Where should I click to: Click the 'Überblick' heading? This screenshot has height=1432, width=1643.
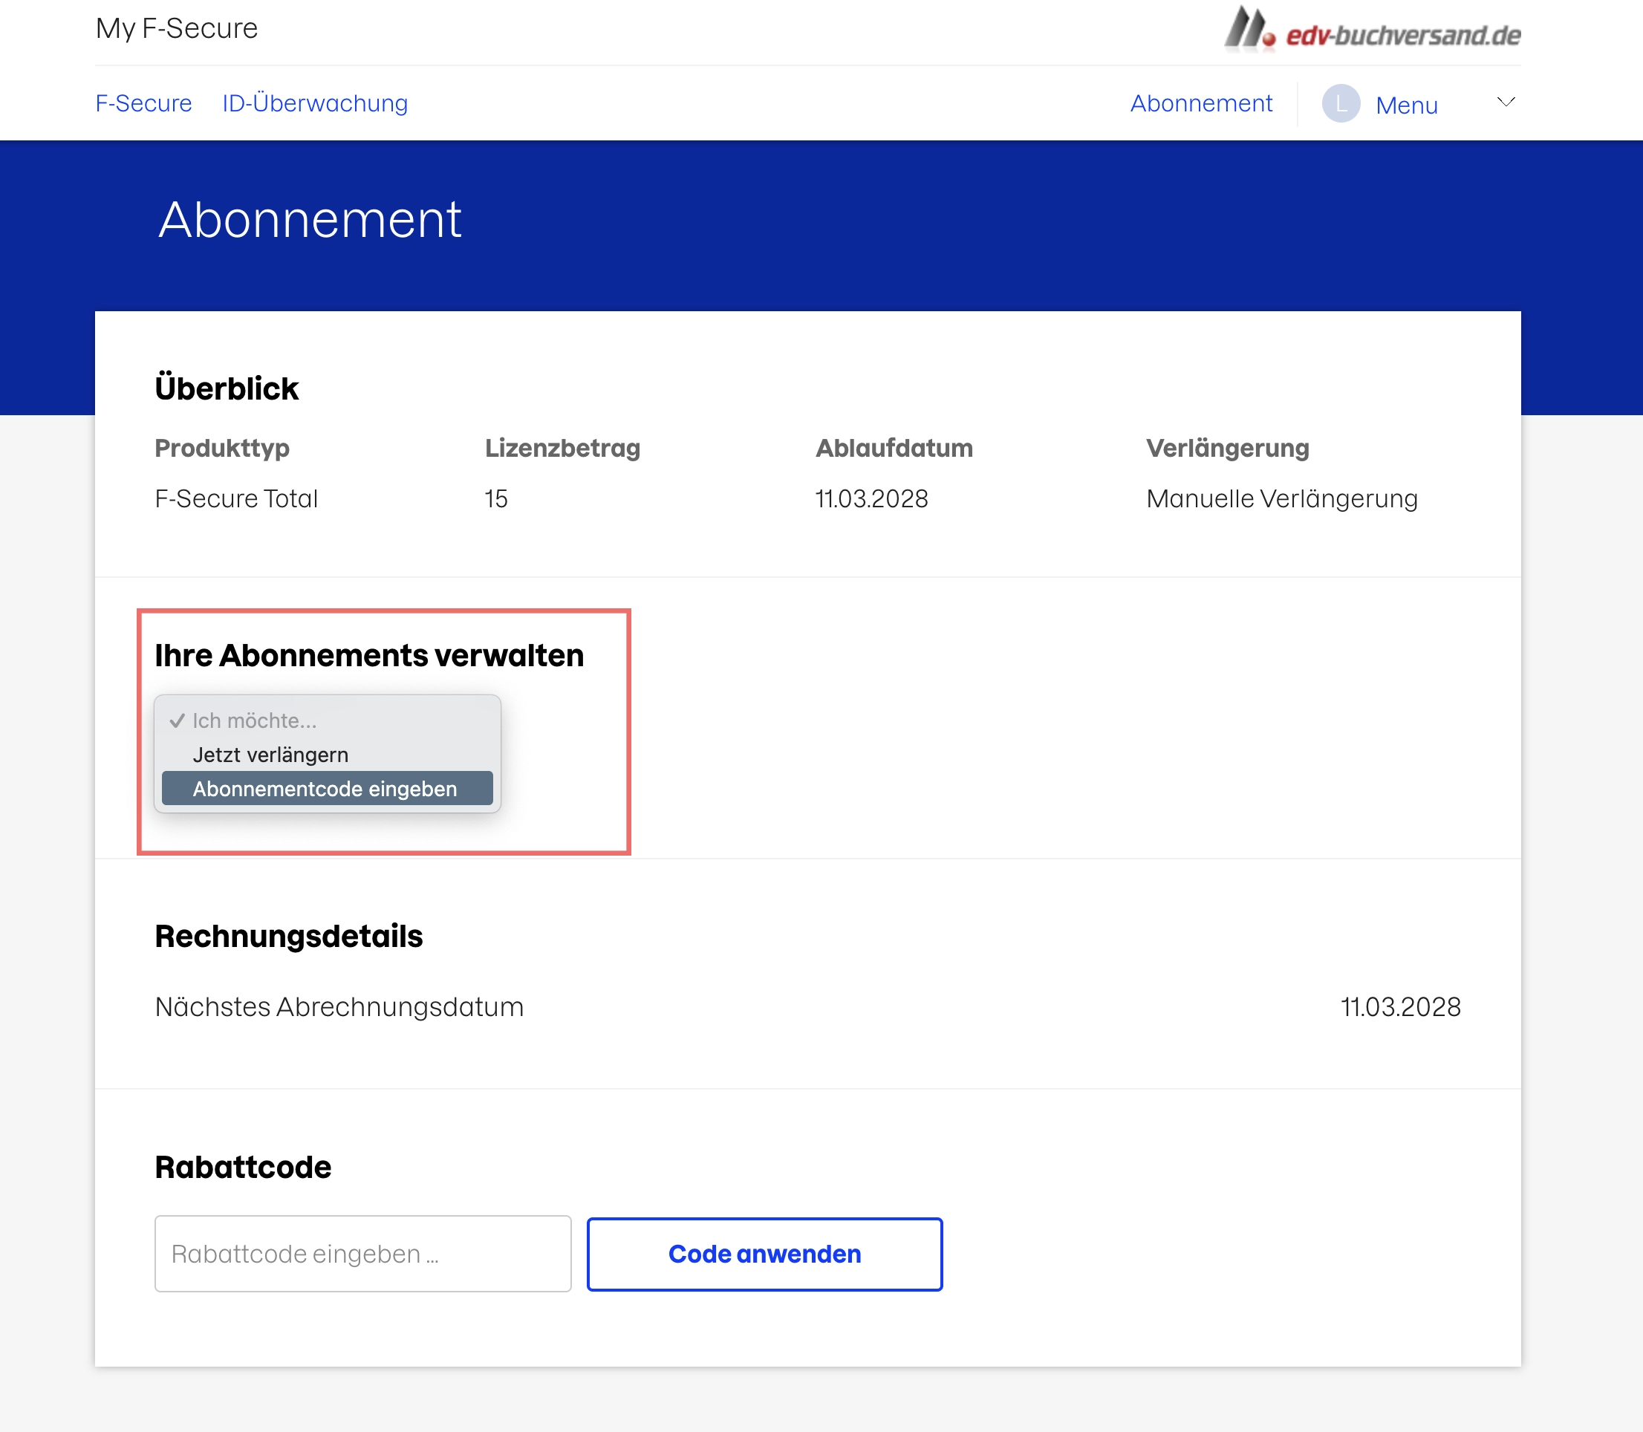227,388
